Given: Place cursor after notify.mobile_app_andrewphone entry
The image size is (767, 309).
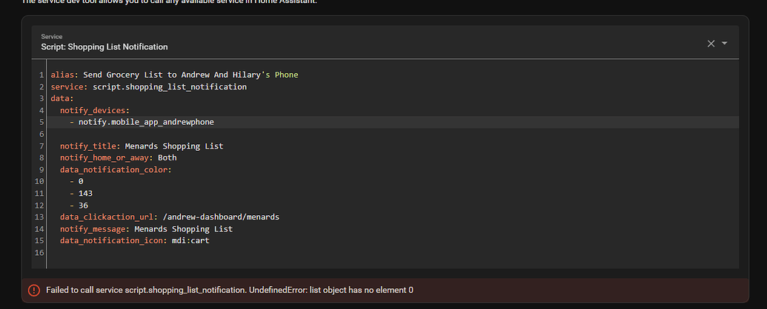Looking at the screenshot, I should tap(214, 122).
